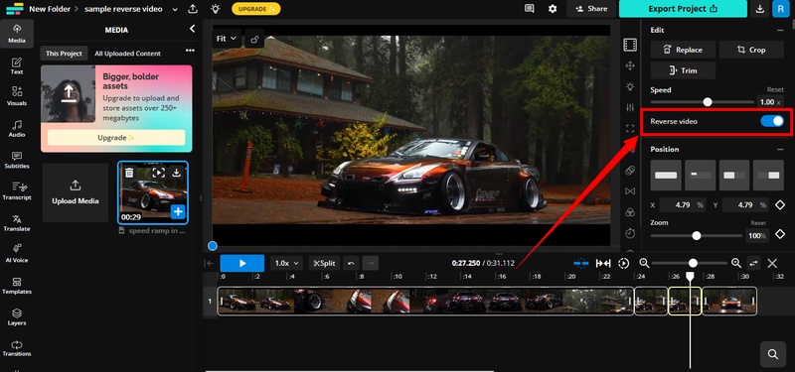Toggle the canvas lock icon next to Fit
The width and height of the screenshot is (795, 372).
254,39
